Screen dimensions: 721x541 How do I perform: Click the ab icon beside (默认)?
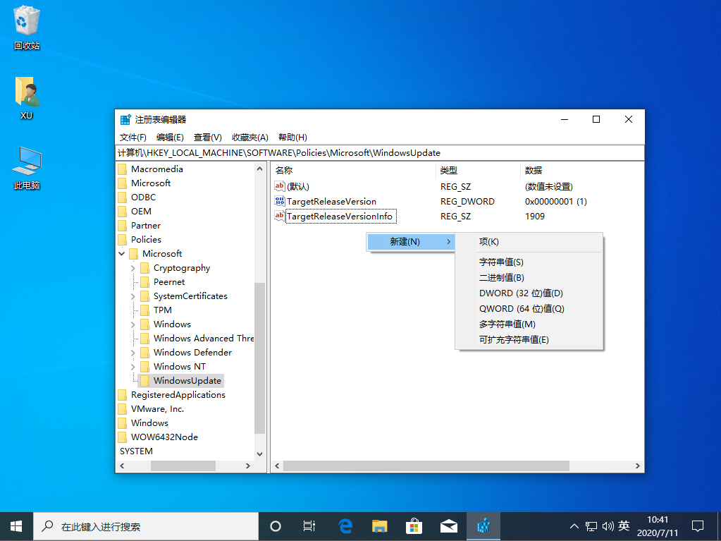[280, 186]
